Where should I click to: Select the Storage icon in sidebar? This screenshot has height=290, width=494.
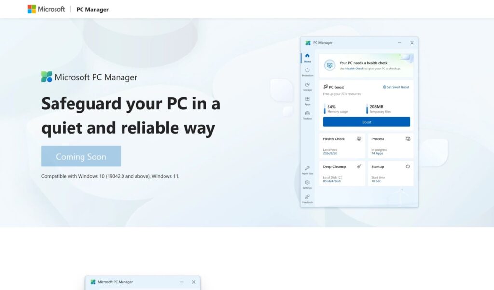click(307, 86)
